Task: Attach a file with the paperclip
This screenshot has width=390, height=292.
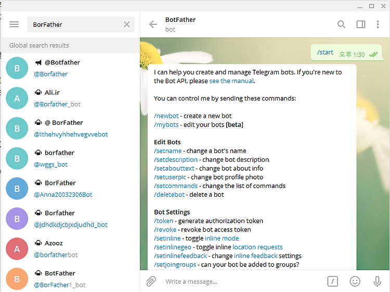Action: point(151,281)
